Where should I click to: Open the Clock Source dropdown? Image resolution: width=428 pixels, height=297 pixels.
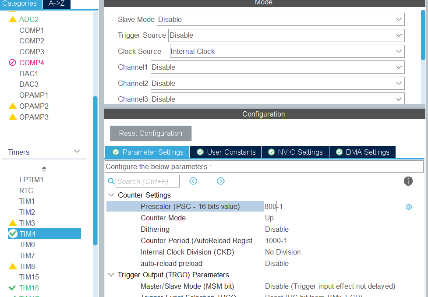click(x=287, y=51)
